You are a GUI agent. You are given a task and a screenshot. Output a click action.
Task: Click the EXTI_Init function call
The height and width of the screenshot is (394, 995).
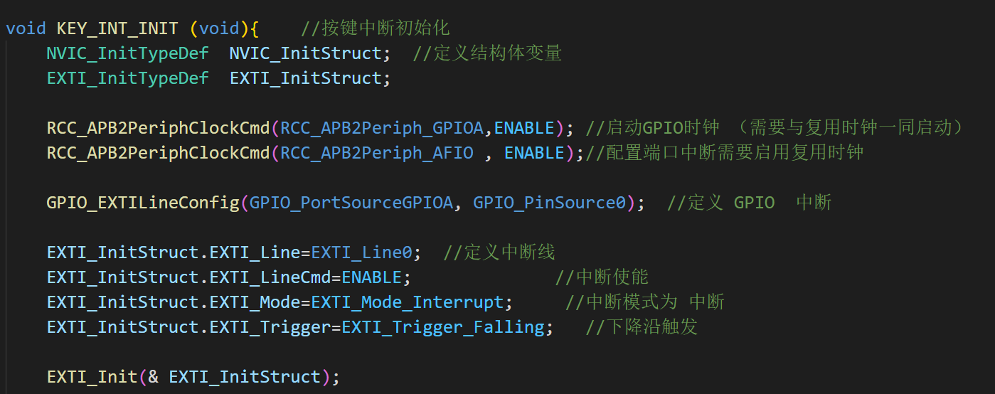click(92, 377)
